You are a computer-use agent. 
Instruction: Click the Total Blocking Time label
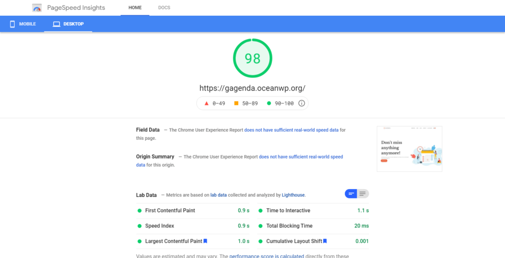[x=289, y=226]
